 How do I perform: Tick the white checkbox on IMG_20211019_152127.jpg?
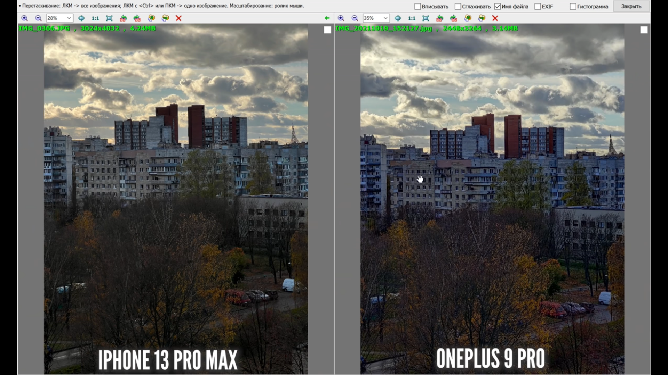coord(644,30)
